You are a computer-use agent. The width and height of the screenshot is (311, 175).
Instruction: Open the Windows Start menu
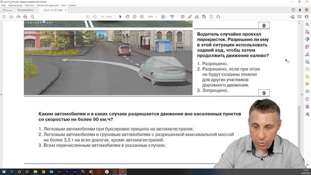point(3,172)
